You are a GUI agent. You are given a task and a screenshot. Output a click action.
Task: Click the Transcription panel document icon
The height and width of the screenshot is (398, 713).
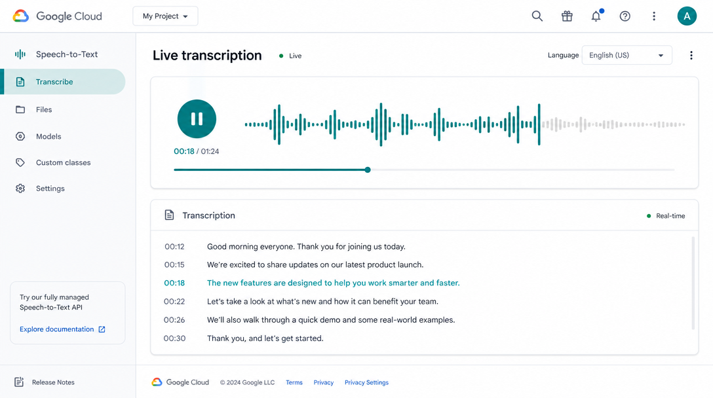pyautogui.click(x=169, y=215)
